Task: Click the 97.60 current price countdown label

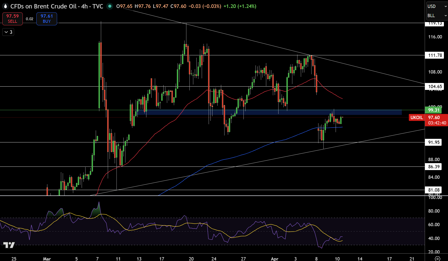Action: 436,120
